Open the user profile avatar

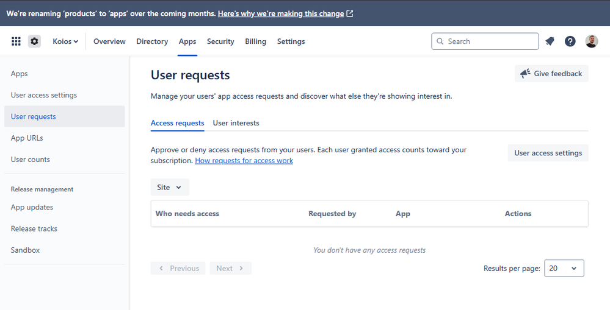tap(591, 41)
